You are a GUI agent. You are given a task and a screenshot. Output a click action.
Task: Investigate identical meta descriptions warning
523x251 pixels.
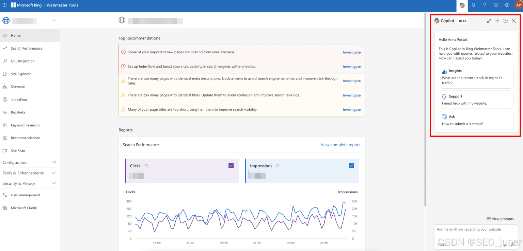tap(352, 81)
